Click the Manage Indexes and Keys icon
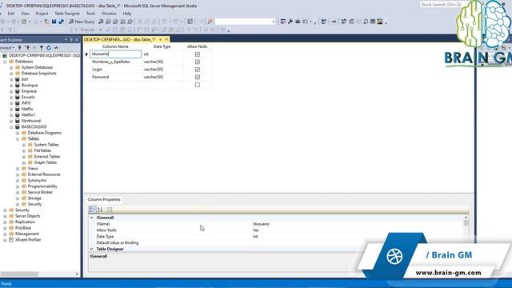Viewport: 512px width, 288px height. (351, 22)
